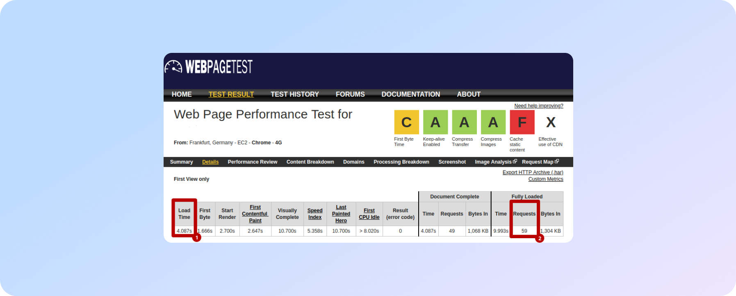Click the First Byte column header

click(x=205, y=214)
